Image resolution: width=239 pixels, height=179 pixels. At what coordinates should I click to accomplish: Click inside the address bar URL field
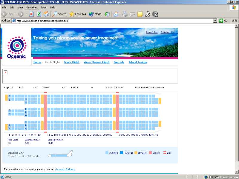coord(114,21)
